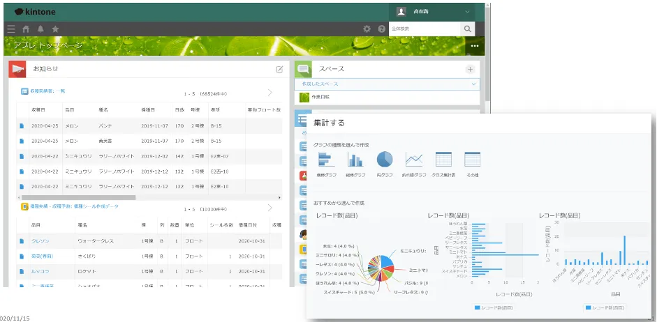This screenshot has width=657, height=322.
Task: Open record icon of the パンナ row
Action: 22,125
